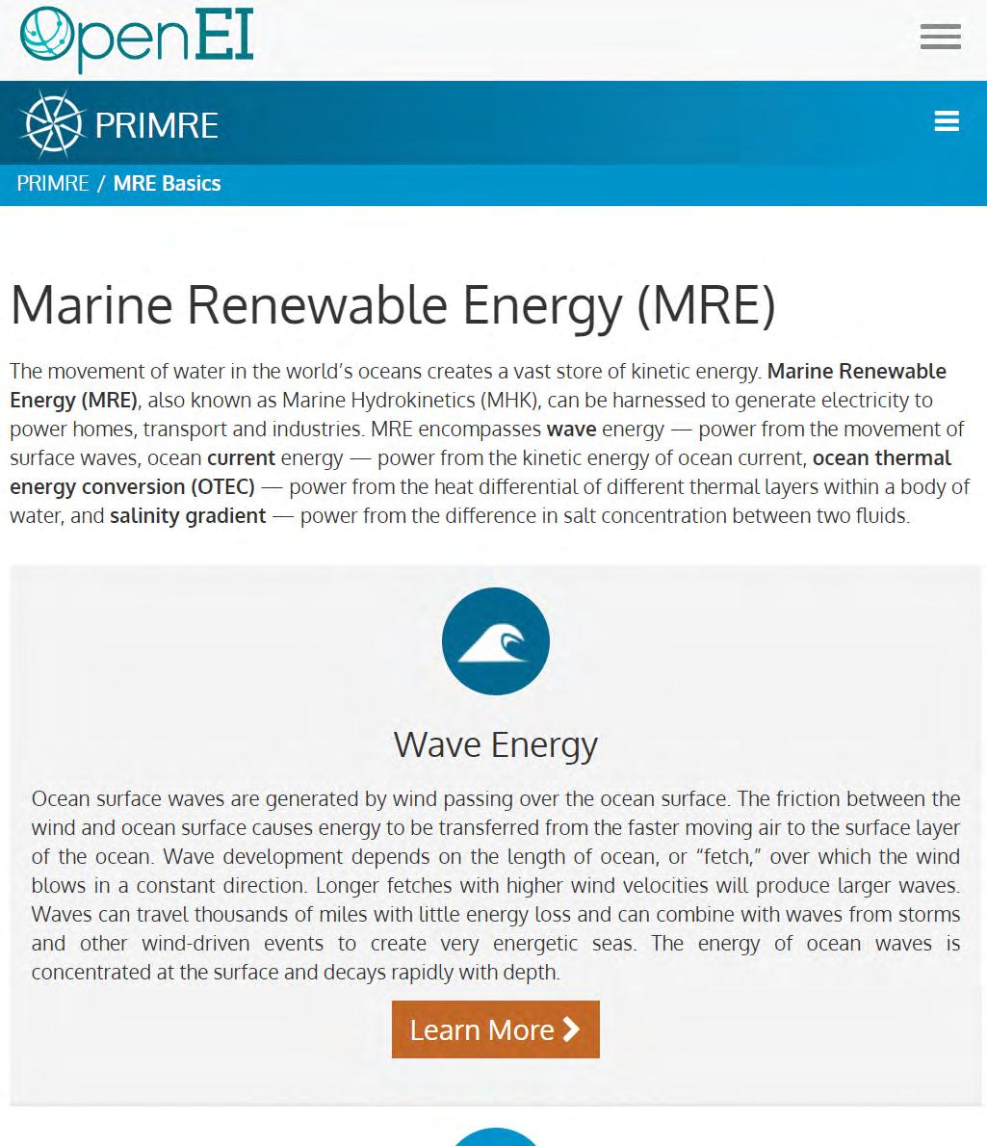Click the PRIMRE title in the blue banner
Image resolution: width=987 pixels, height=1146 pixels.
coord(157,125)
